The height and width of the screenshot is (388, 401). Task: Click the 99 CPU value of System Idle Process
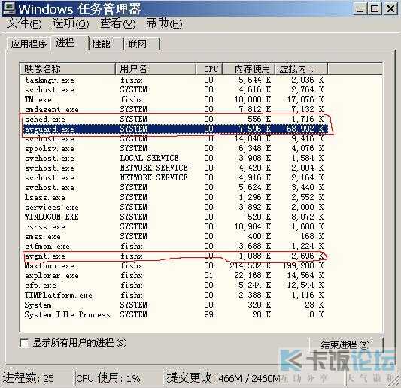(x=208, y=314)
